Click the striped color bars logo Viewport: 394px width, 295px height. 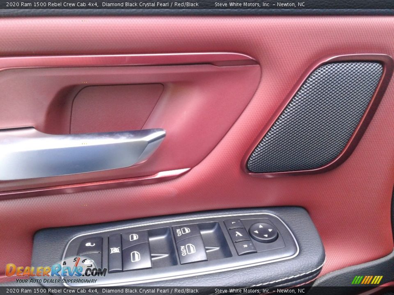tap(367, 280)
